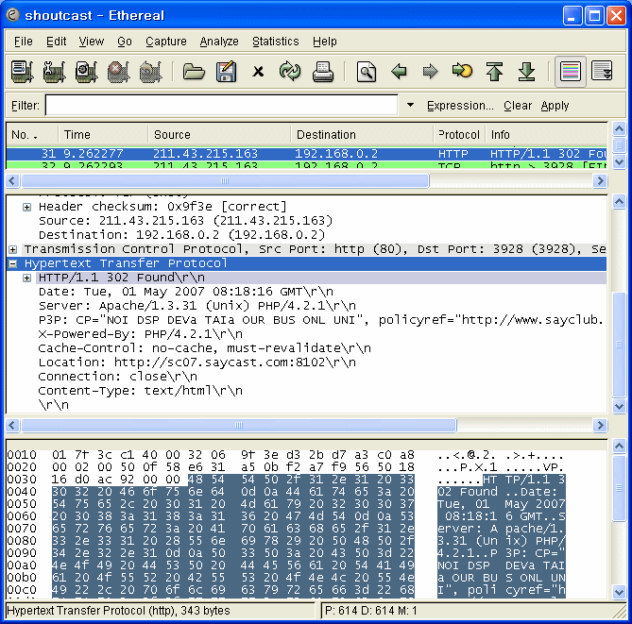
Task: Select the Location header line
Action: point(197,363)
